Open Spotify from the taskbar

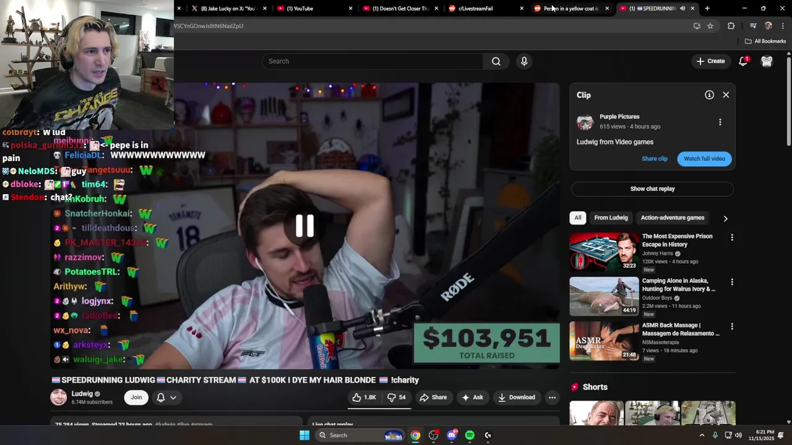[470, 435]
